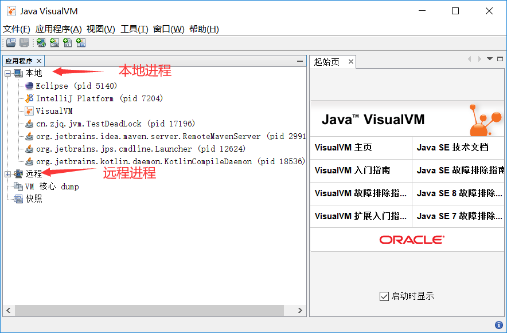Open the VisualVM 扩展入门指... link

361,216
